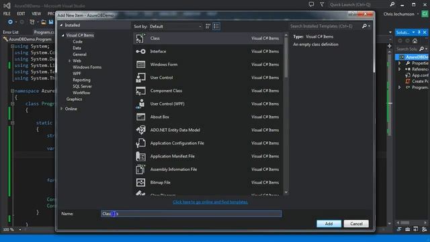This screenshot has height=242, width=430.
Task: Choose the Windows Form template icon
Action: tap(140, 65)
